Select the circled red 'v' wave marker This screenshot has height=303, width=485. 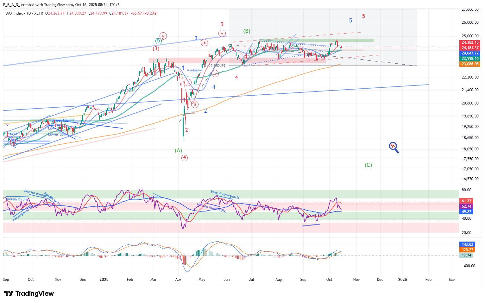pos(222,33)
